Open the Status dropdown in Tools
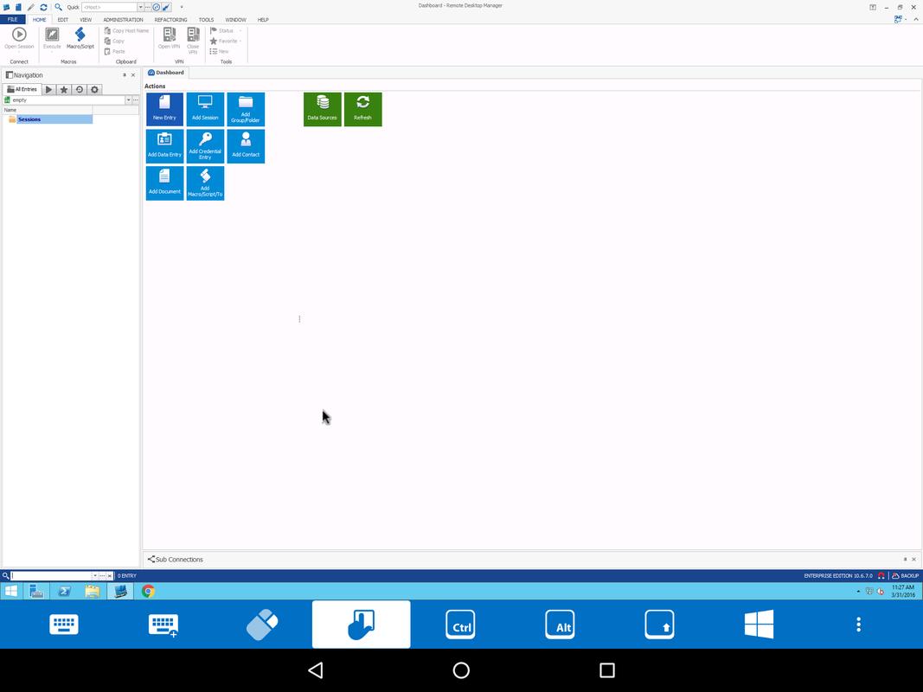The height and width of the screenshot is (692, 923). [x=226, y=30]
